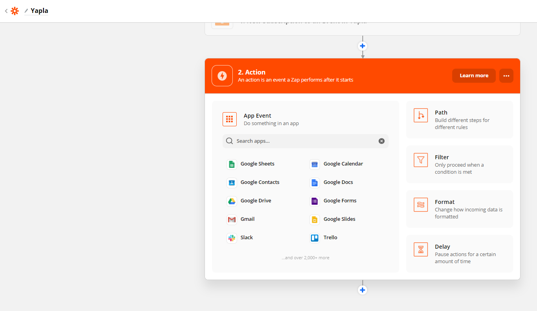Screen dimensions: 537x311
Task: Open the Path helper card
Action: (459, 119)
